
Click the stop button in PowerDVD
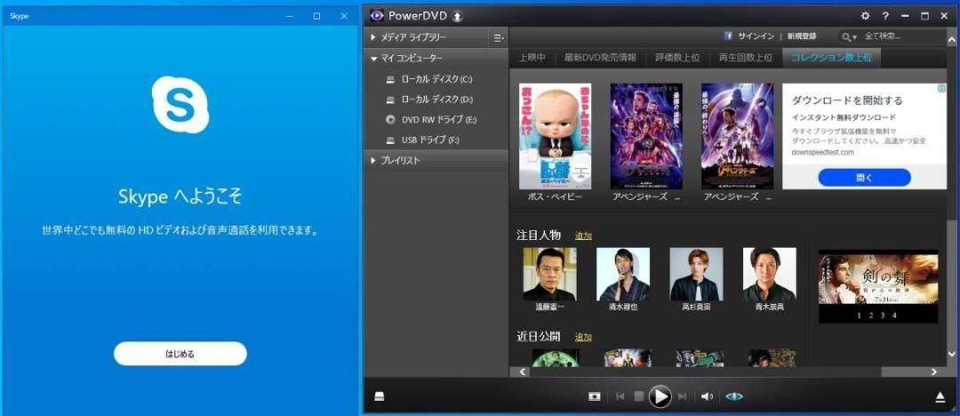coord(638,397)
